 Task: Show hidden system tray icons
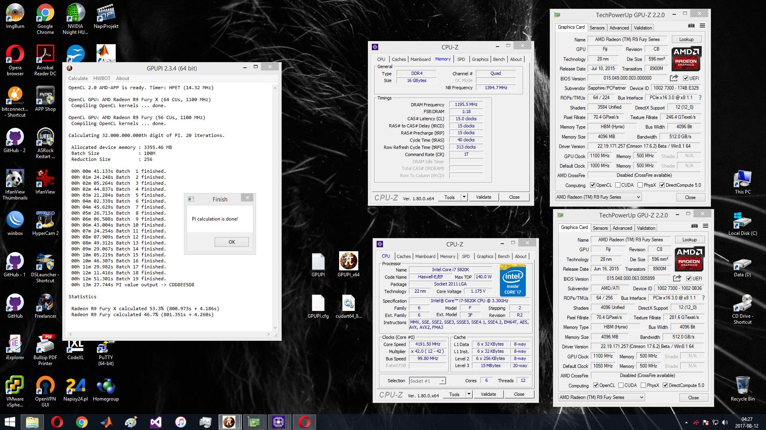click(686, 422)
